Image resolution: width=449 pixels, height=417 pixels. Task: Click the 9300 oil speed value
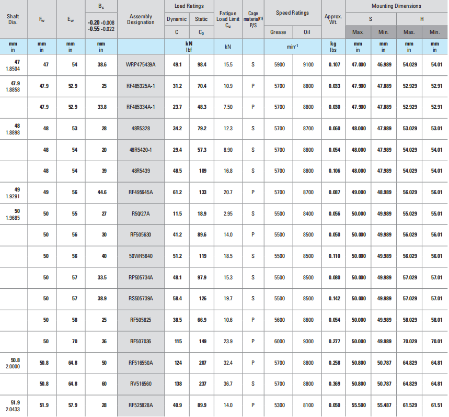[308, 341]
